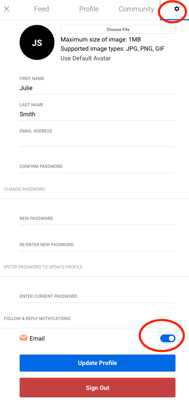Click the Re-enter New Password field
Screen dimensions: 189x407
coord(98,245)
